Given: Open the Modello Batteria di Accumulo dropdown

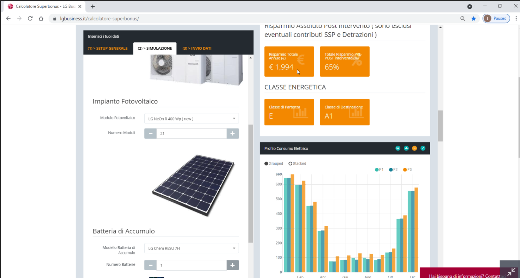Looking at the screenshot, I should pyautogui.click(x=192, y=248).
